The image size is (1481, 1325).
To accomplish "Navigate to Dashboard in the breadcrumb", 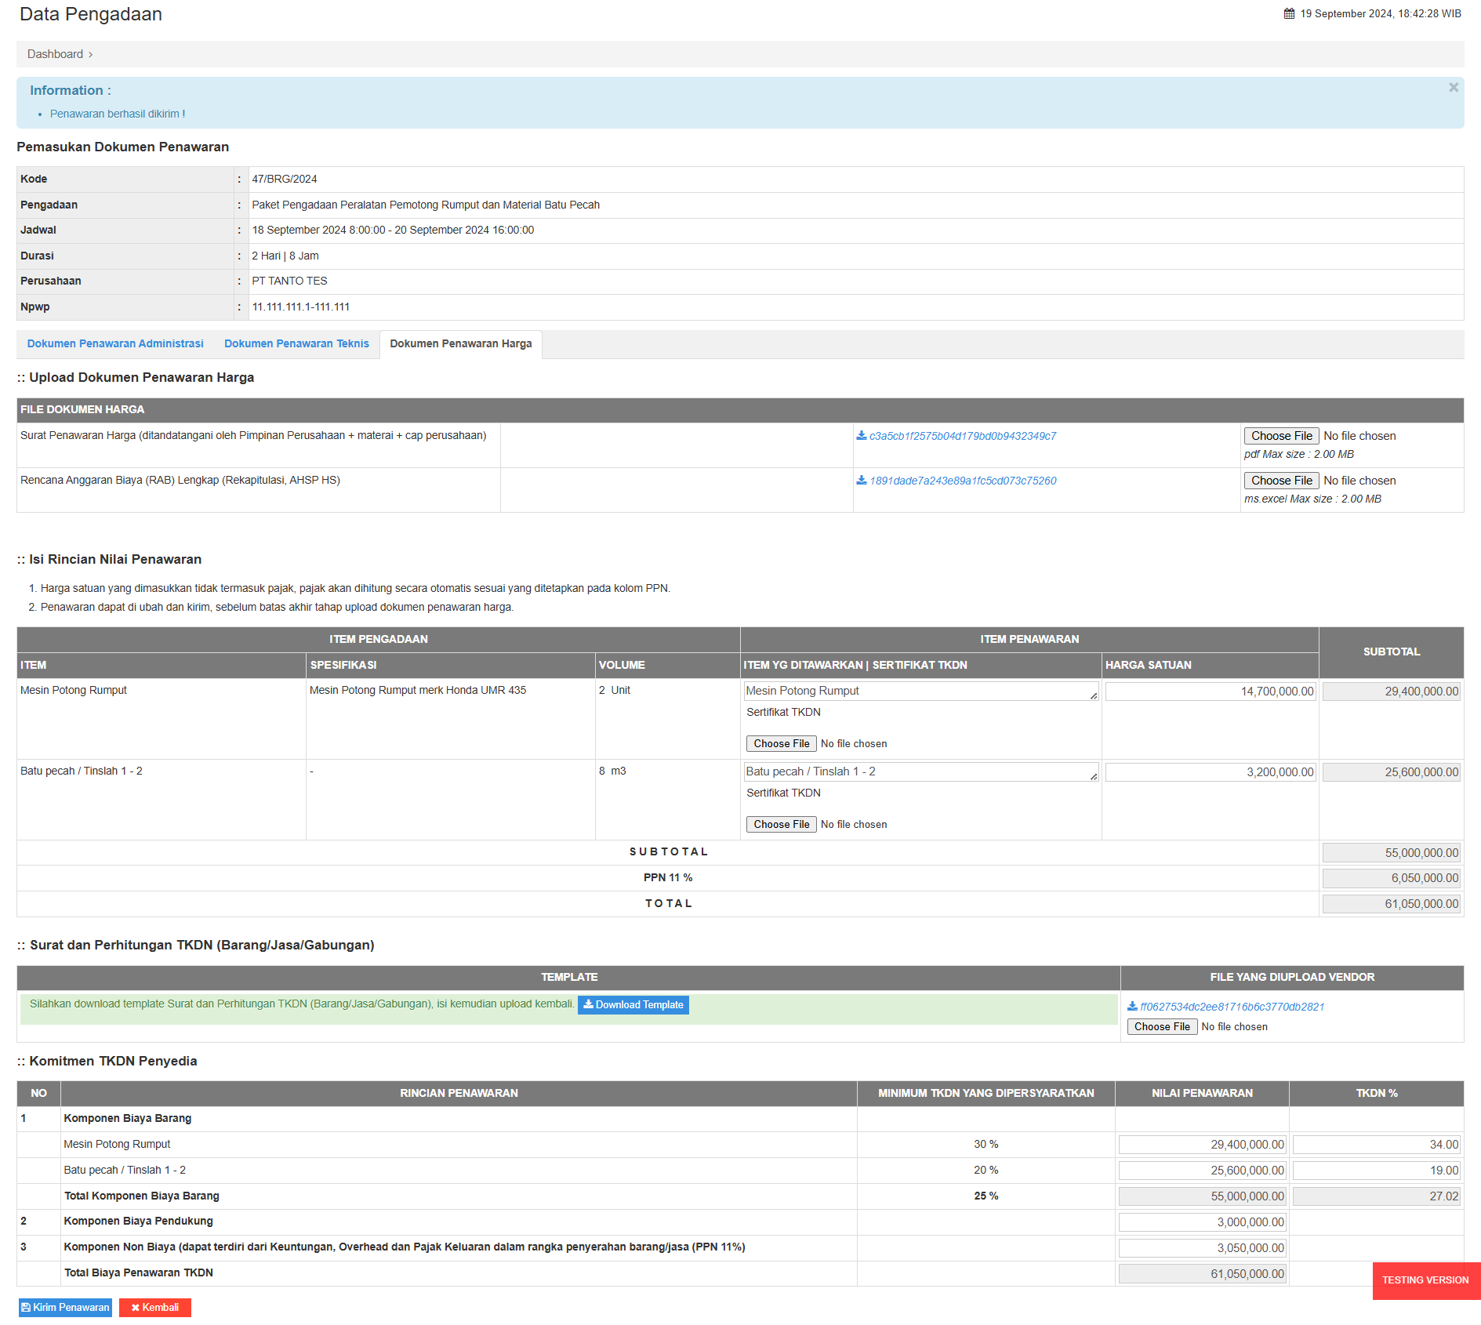I will [x=55, y=54].
